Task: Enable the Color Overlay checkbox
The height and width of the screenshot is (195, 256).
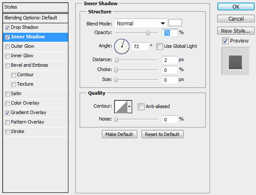Action: 7,103
